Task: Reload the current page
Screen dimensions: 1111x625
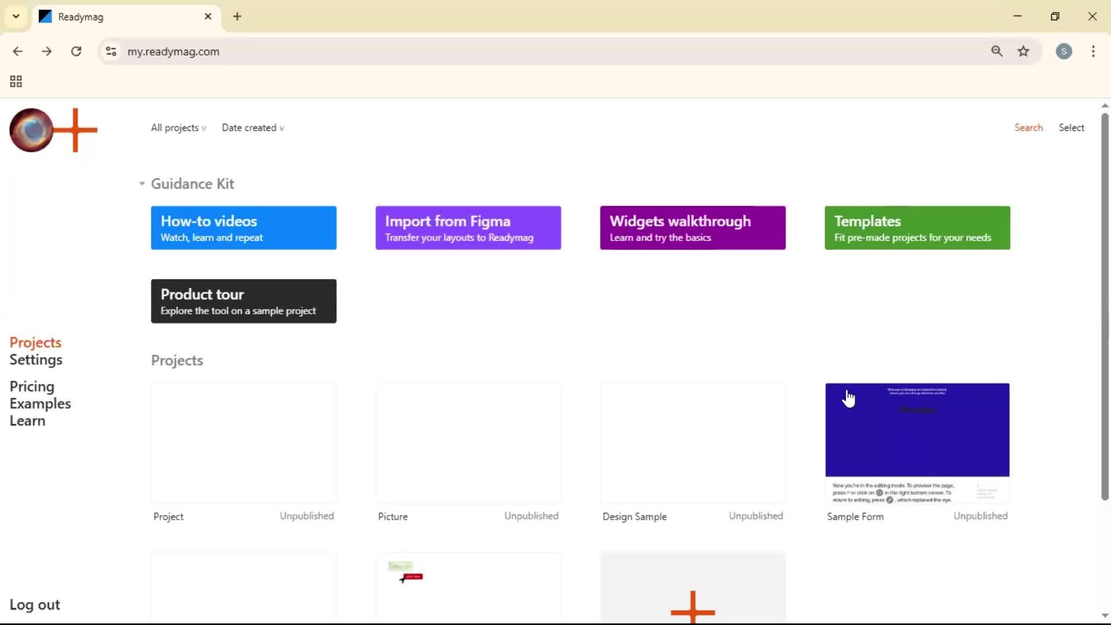Action: [x=76, y=52]
